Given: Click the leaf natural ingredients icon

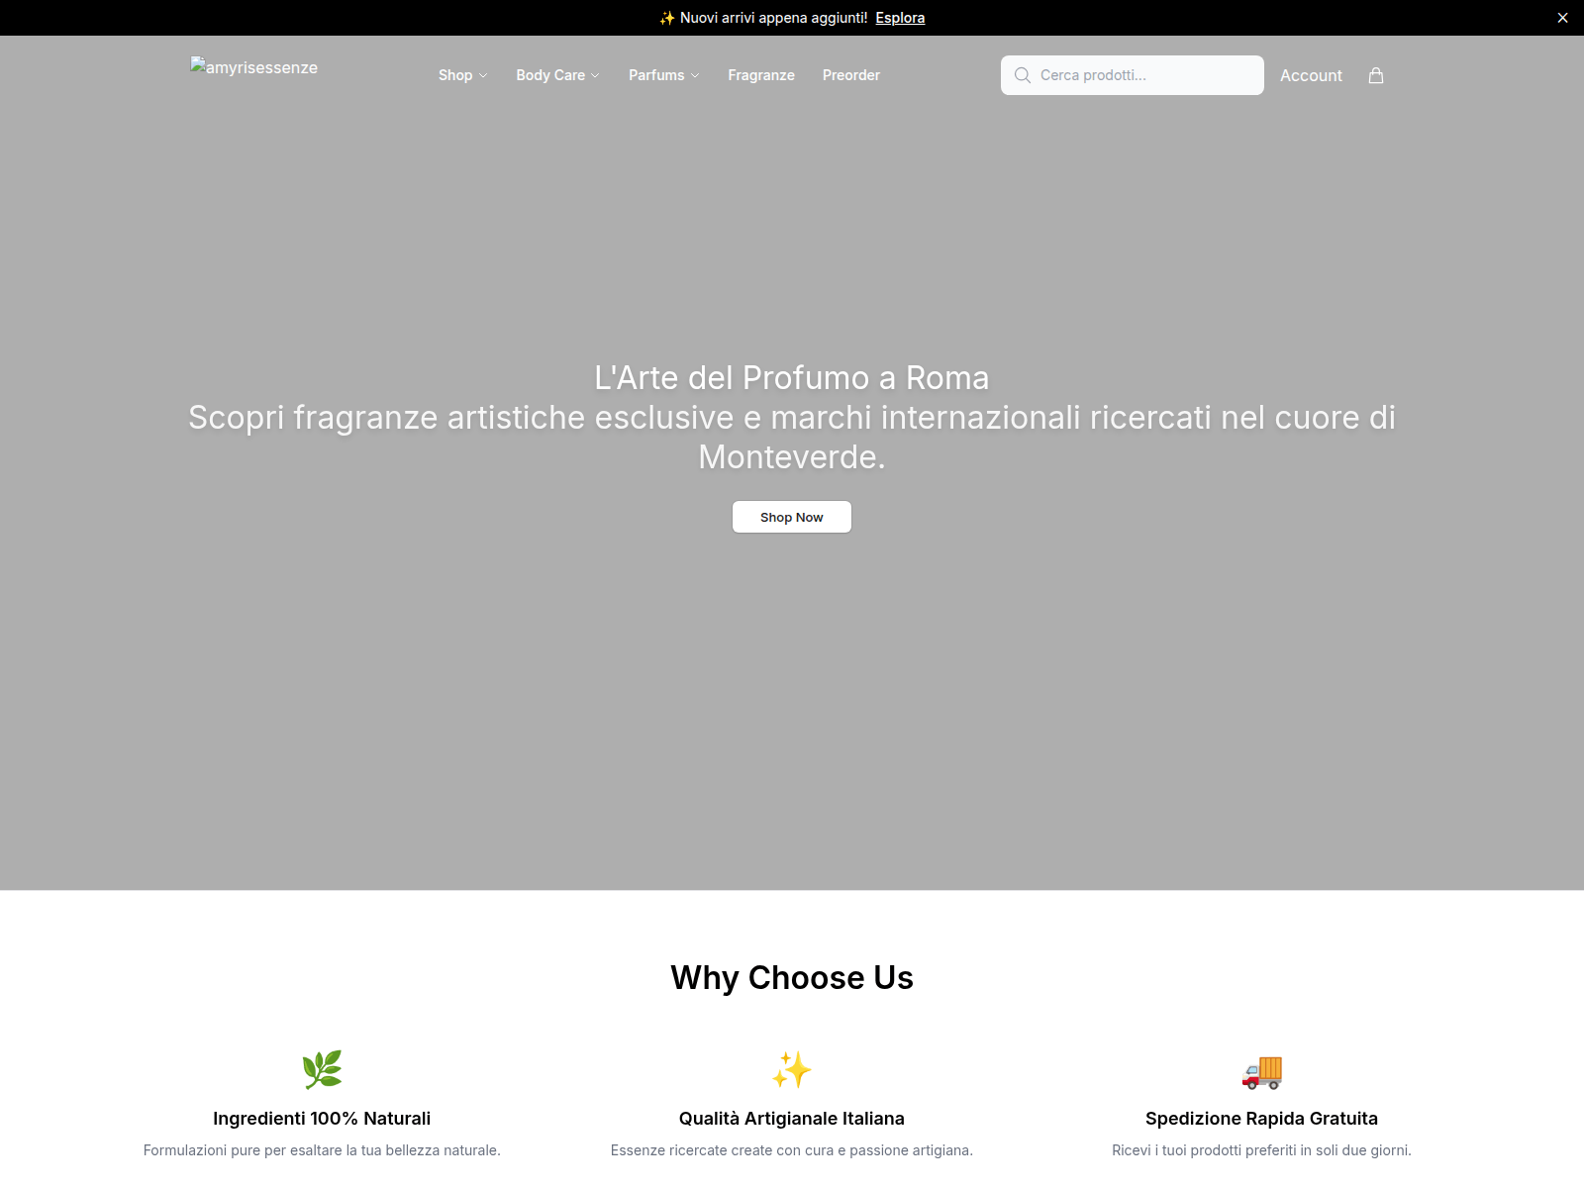Looking at the screenshot, I should (x=322, y=1069).
